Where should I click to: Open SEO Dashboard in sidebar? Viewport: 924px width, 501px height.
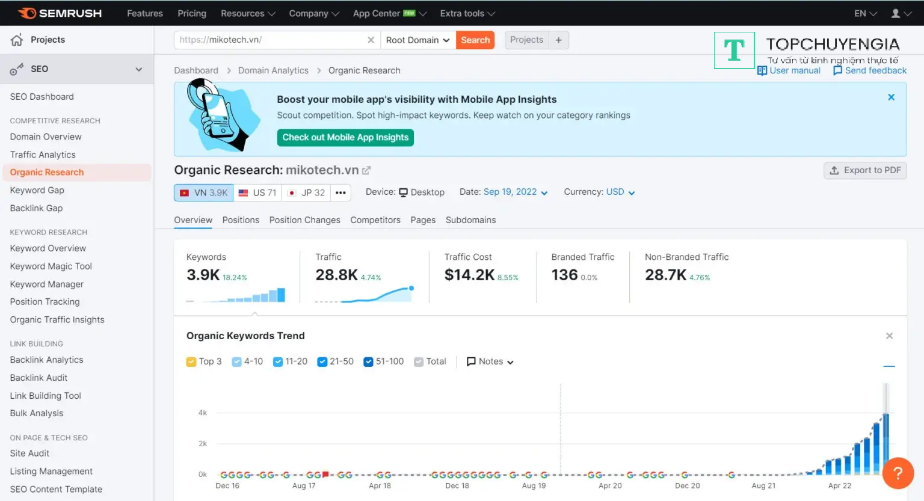(x=42, y=96)
